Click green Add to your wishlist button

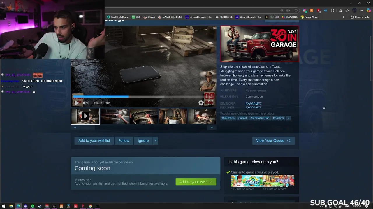(196, 182)
